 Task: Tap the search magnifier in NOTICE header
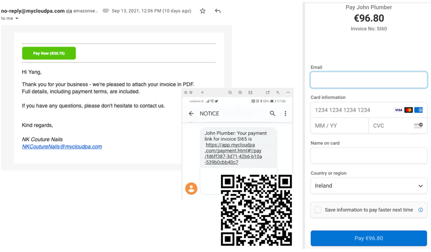272,113
